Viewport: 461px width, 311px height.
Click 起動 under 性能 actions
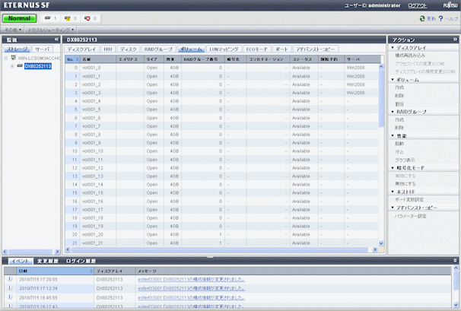tap(399, 144)
